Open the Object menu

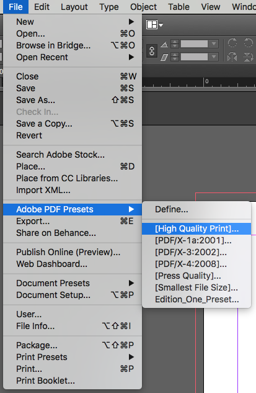coord(143,7)
